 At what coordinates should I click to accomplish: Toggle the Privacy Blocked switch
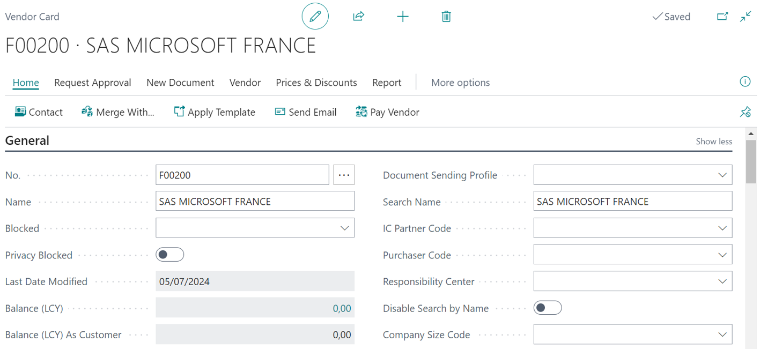coord(170,255)
